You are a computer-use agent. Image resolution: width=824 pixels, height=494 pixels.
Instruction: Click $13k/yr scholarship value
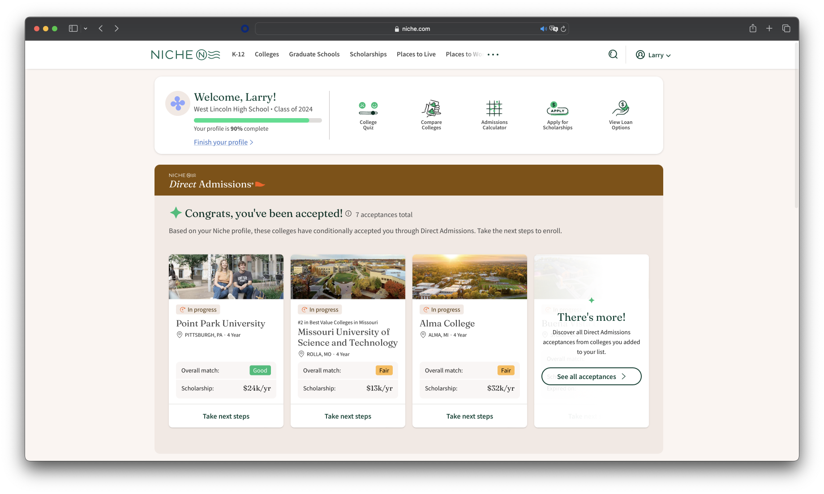pos(379,388)
